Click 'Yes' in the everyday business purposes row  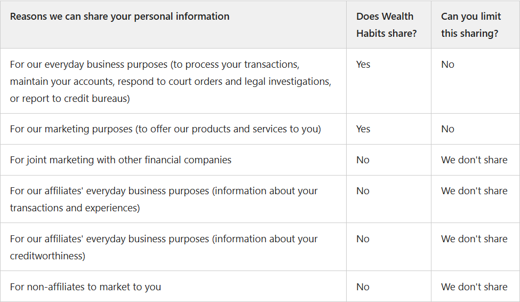(363, 65)
